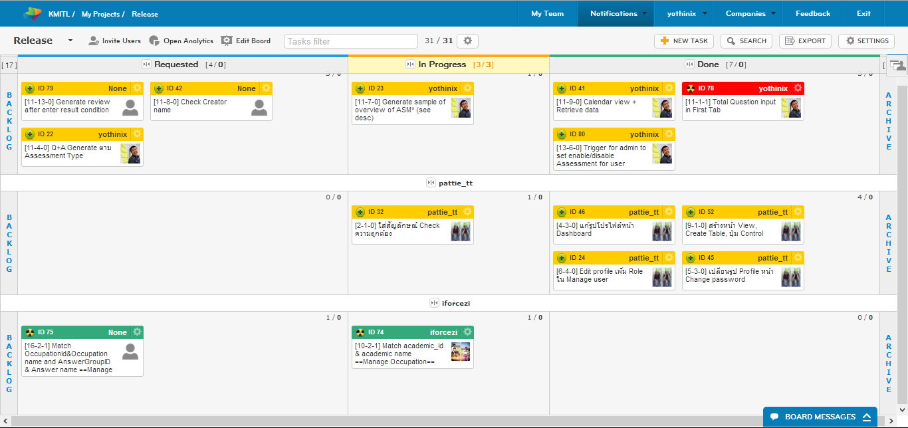The width and height of the screenshot is (908, 428).
Task: Focus the Tasks filter input field
Action: pyautogui.click(x=351, y=41)
